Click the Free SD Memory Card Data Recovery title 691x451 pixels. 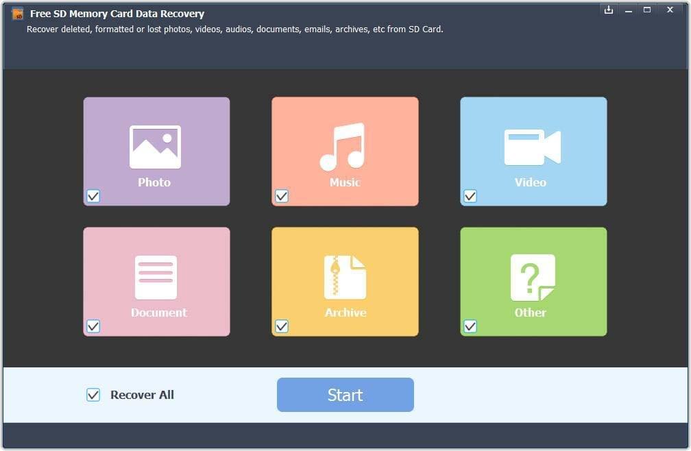[x=117, y=14]
